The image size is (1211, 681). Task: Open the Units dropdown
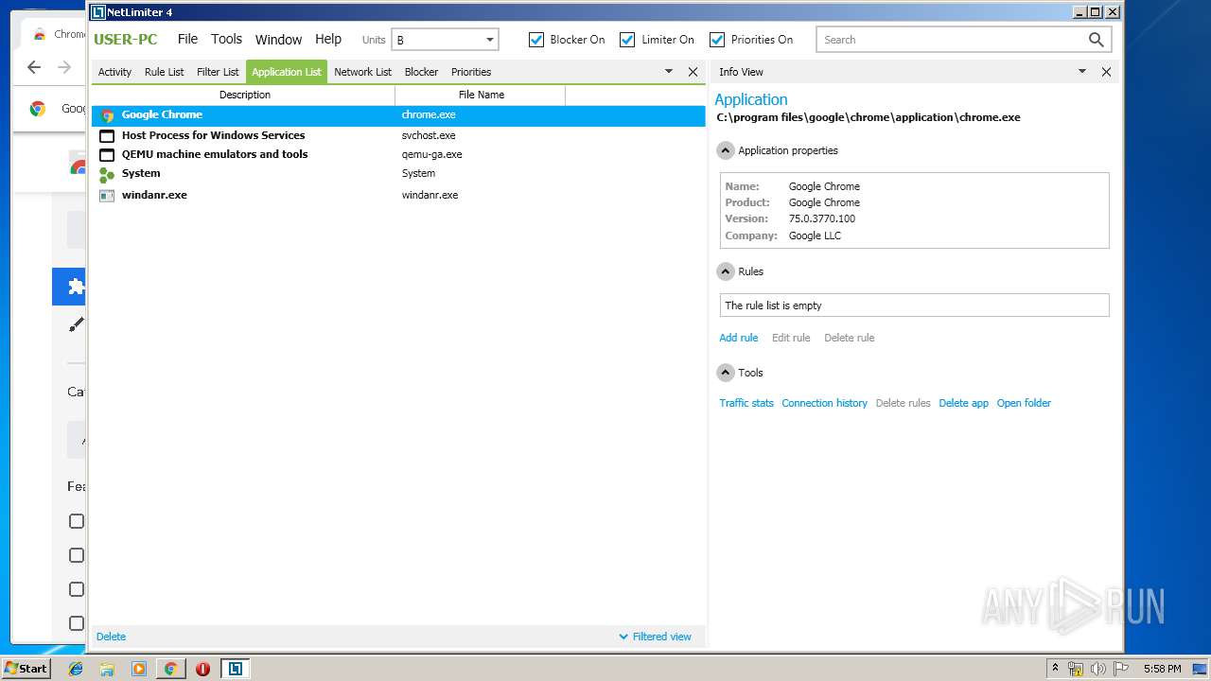pos(445,40)
